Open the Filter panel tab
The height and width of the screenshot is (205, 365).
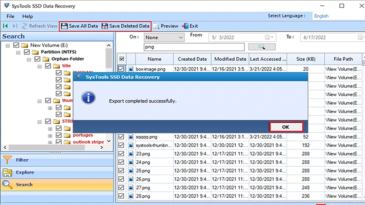click(x=57, y=160)
